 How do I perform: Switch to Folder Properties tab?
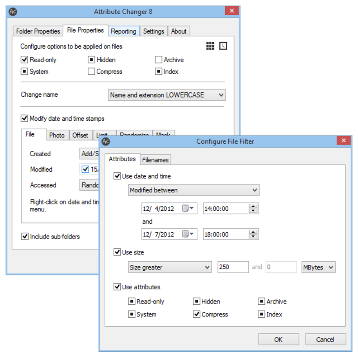pyautogui.click(x=38, y=31)
